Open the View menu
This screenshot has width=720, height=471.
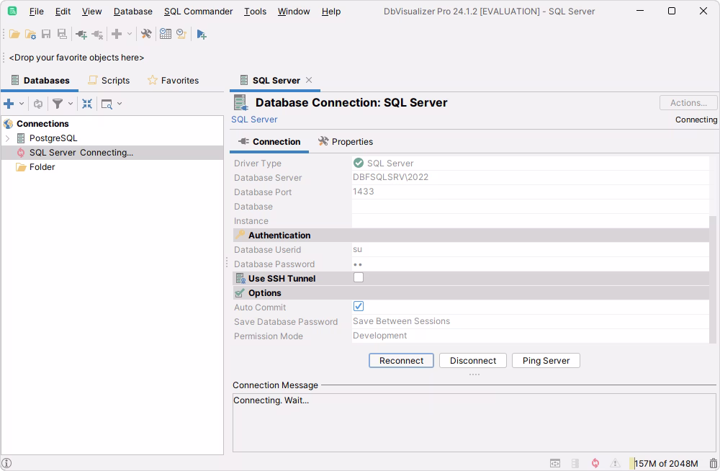pyautogui.click(x=92, y=12)
